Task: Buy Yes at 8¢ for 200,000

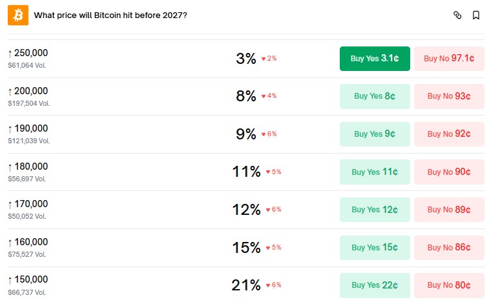Action: pyautogui.click(x=375, y=96)
